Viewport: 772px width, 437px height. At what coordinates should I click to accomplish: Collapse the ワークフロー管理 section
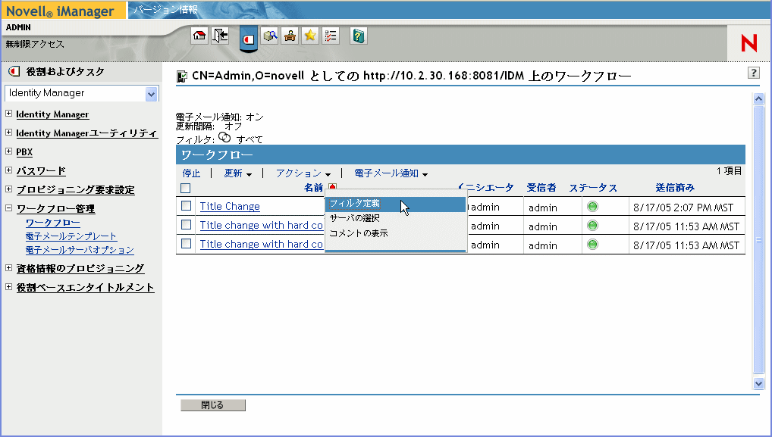[x=9, y=208]
